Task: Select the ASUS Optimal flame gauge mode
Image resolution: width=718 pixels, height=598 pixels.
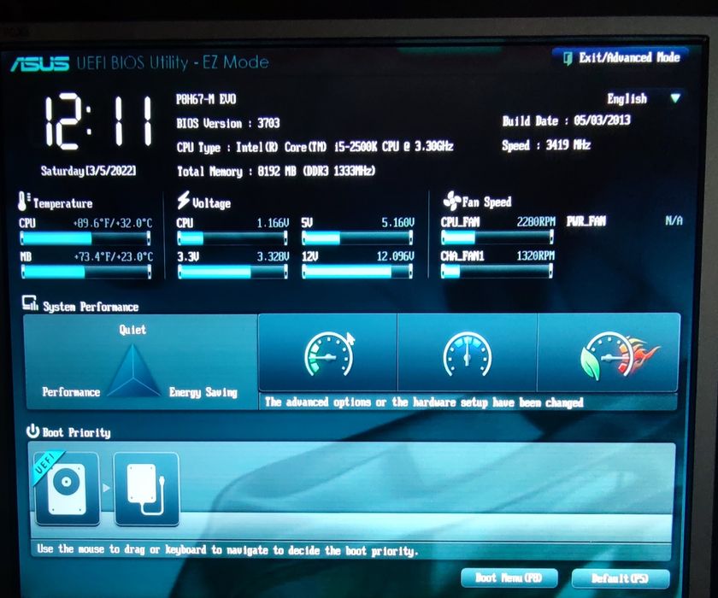Action: coord(609,353)
